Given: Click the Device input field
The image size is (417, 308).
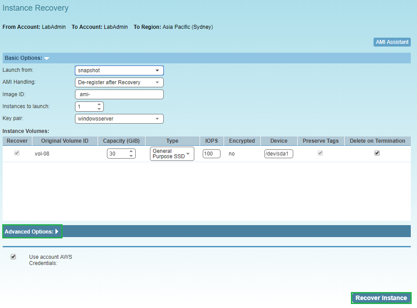Looking at the screenshot, I should 279,154.
